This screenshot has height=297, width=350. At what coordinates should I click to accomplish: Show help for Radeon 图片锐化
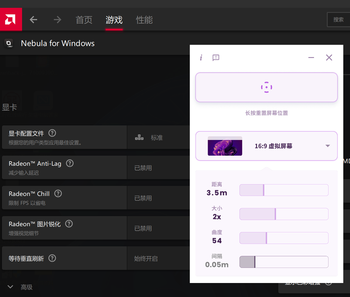pyautogui.click(x=69, y=224)
